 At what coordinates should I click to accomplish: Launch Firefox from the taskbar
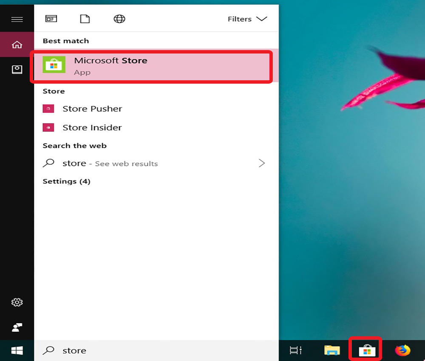coord(402,350)
